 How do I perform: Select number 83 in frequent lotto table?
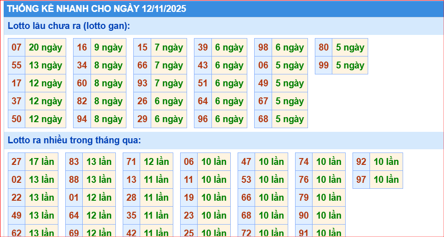74,162
